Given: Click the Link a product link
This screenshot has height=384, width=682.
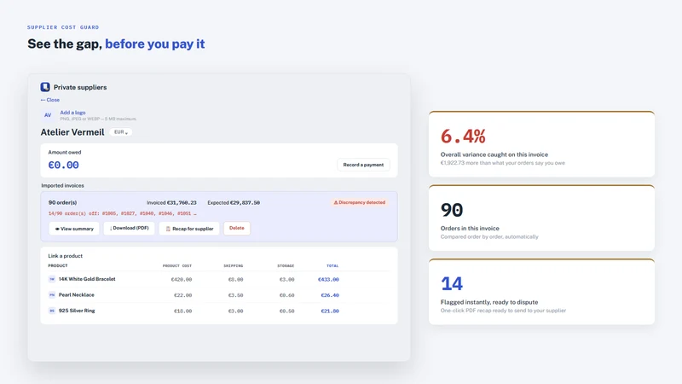Looking at the screenshot, I should pos(66,256).
